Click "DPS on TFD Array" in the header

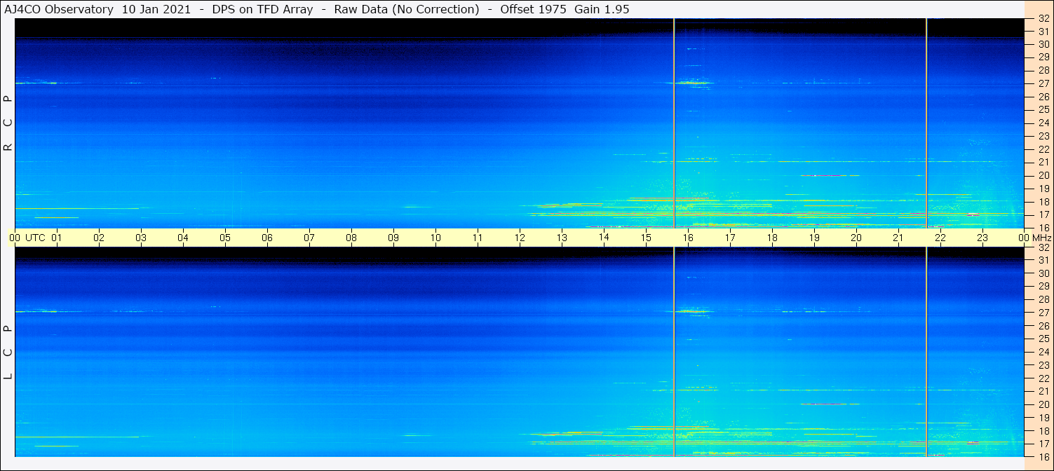coord(262,9)
